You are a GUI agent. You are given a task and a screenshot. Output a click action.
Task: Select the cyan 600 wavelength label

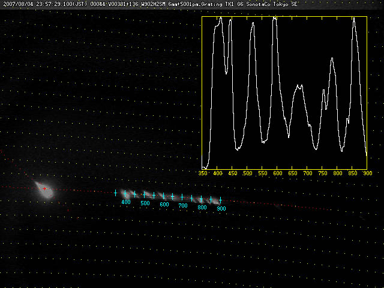pos(164,205)
